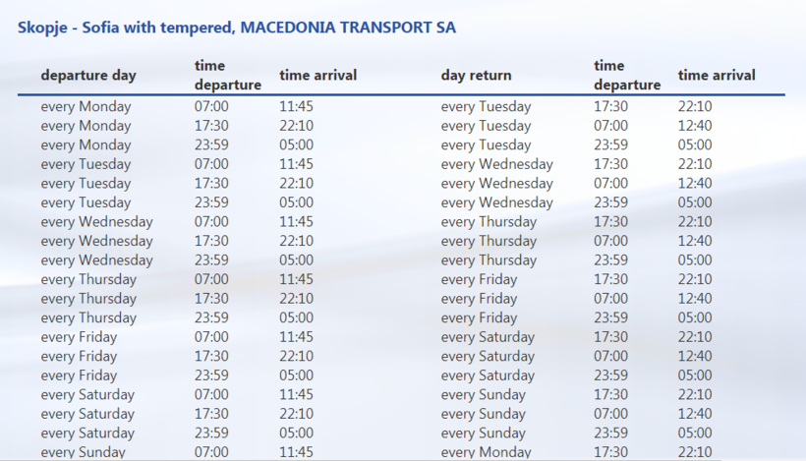Click 12:40 arrival in Tuesday return row
This screenshot has height=461, width=806.
695,126
